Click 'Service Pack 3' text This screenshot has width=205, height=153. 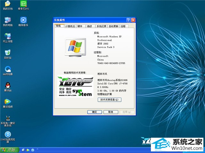click(x=106, y=47)
